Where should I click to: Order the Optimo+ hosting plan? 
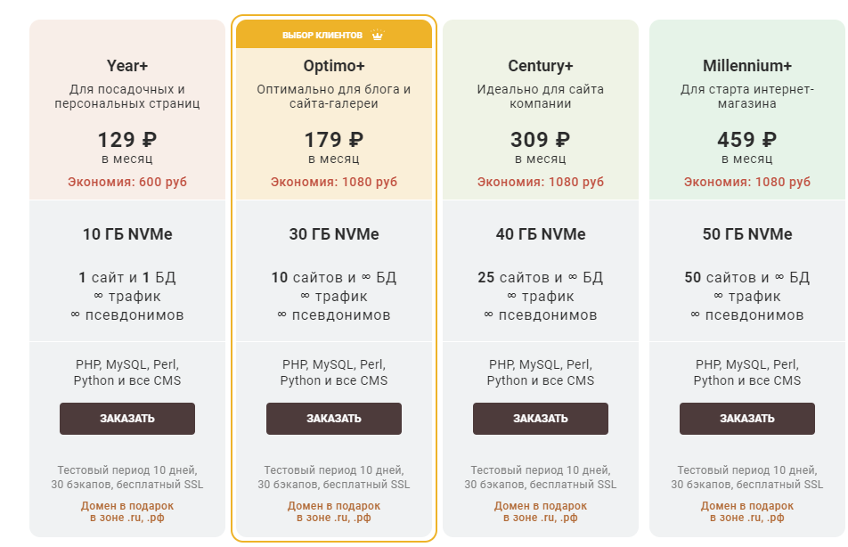[x=334, y=419]
